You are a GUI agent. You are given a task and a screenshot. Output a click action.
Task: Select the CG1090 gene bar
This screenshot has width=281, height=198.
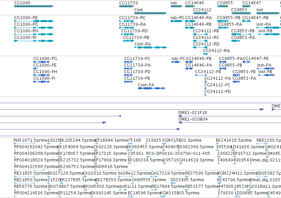(34, 6)
